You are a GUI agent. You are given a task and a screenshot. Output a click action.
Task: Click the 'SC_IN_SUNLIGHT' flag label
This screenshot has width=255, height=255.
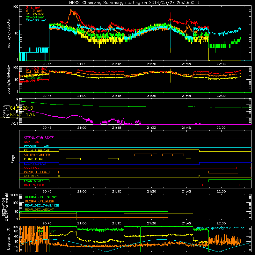[37, 150]
